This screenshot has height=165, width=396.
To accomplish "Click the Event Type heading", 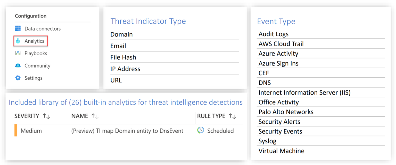I will pos(276,22).
